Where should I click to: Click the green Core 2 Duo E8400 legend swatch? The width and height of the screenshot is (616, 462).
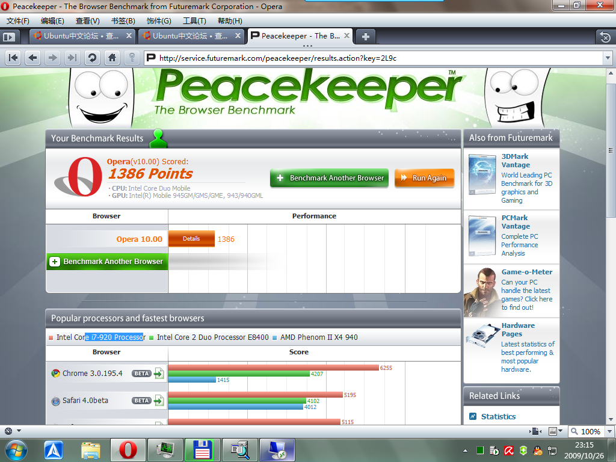click(x=151, y=337)
